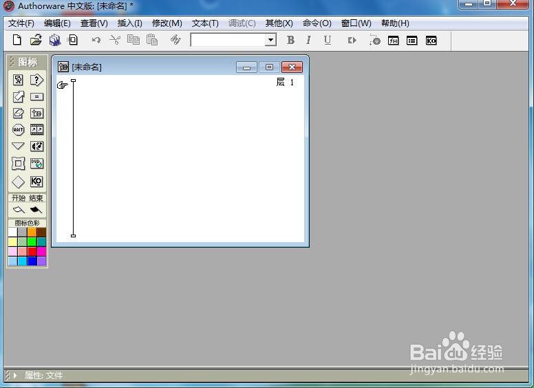The width and height of the screenshot is (534, 388).
Task: Select the Framework icon in palette
Action: pyautogui.click(x=18, y=163)
